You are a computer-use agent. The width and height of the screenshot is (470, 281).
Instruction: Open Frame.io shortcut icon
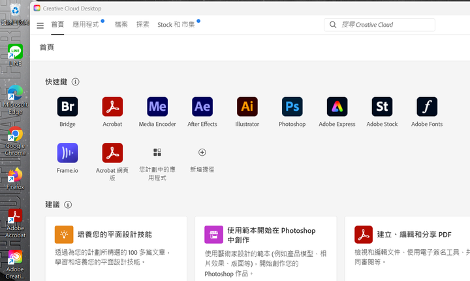[67, 153]
